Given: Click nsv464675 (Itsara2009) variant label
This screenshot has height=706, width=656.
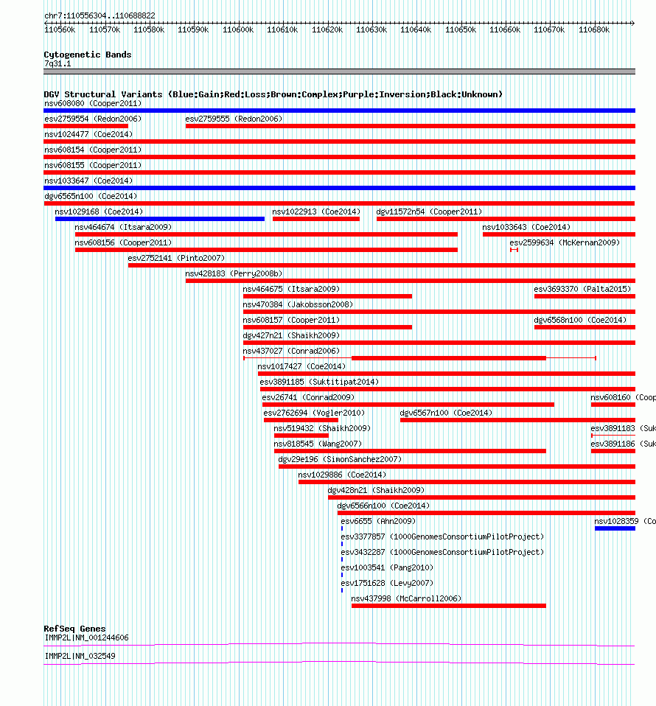Looking at the screenshot, I should (x=291, y=289).
